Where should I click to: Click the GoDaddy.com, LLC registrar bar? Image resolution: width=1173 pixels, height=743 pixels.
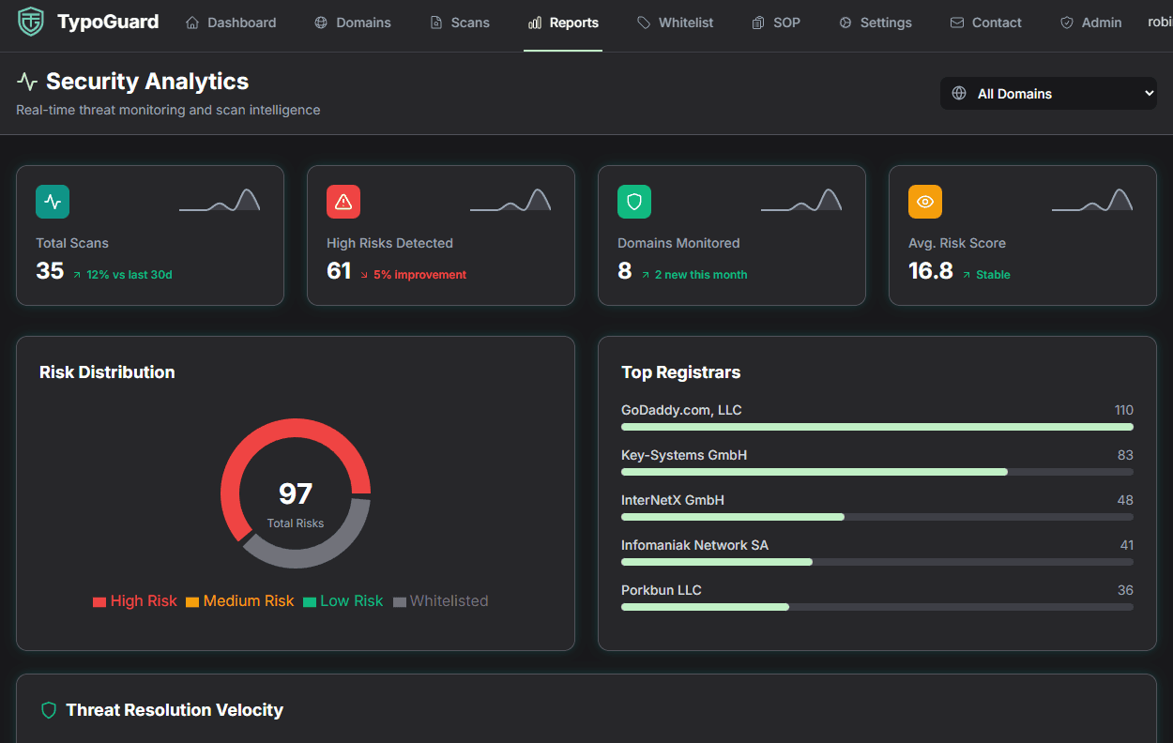click(x=876, y=427)
